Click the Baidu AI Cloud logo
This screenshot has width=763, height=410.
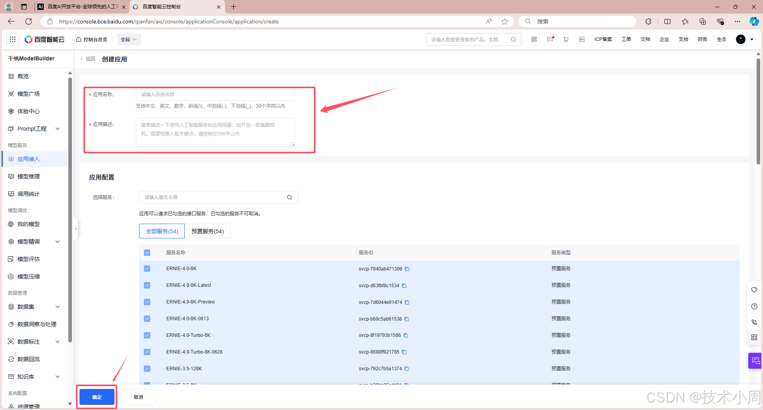click(x=45, y=39)
